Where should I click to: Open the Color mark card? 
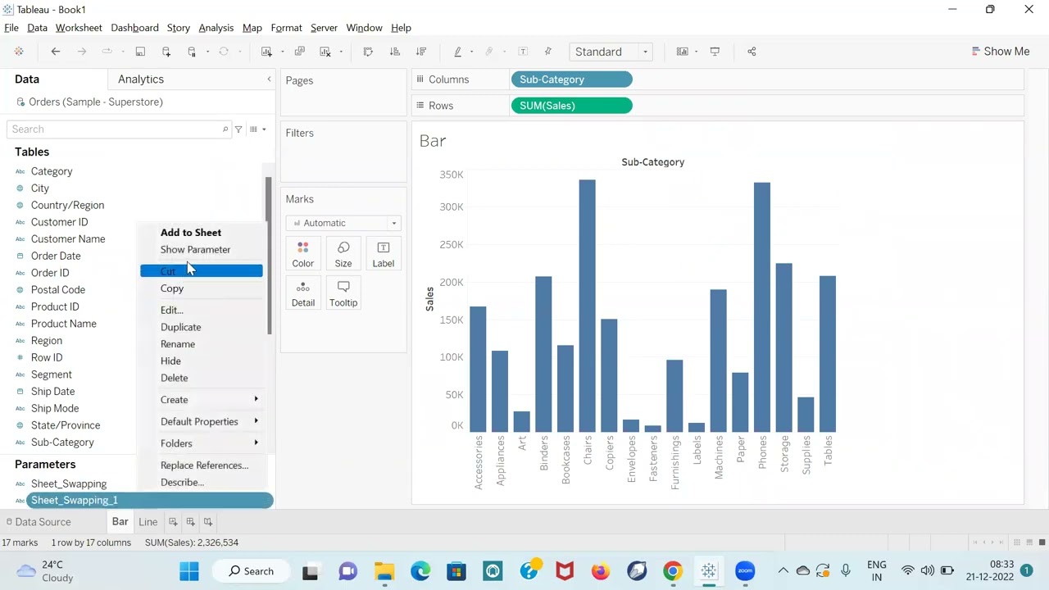pyautogui.click(x=303, y=254)
